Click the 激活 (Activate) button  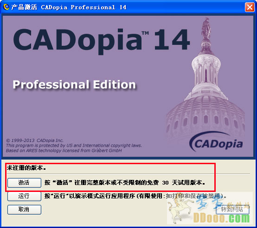coord(24,183)
